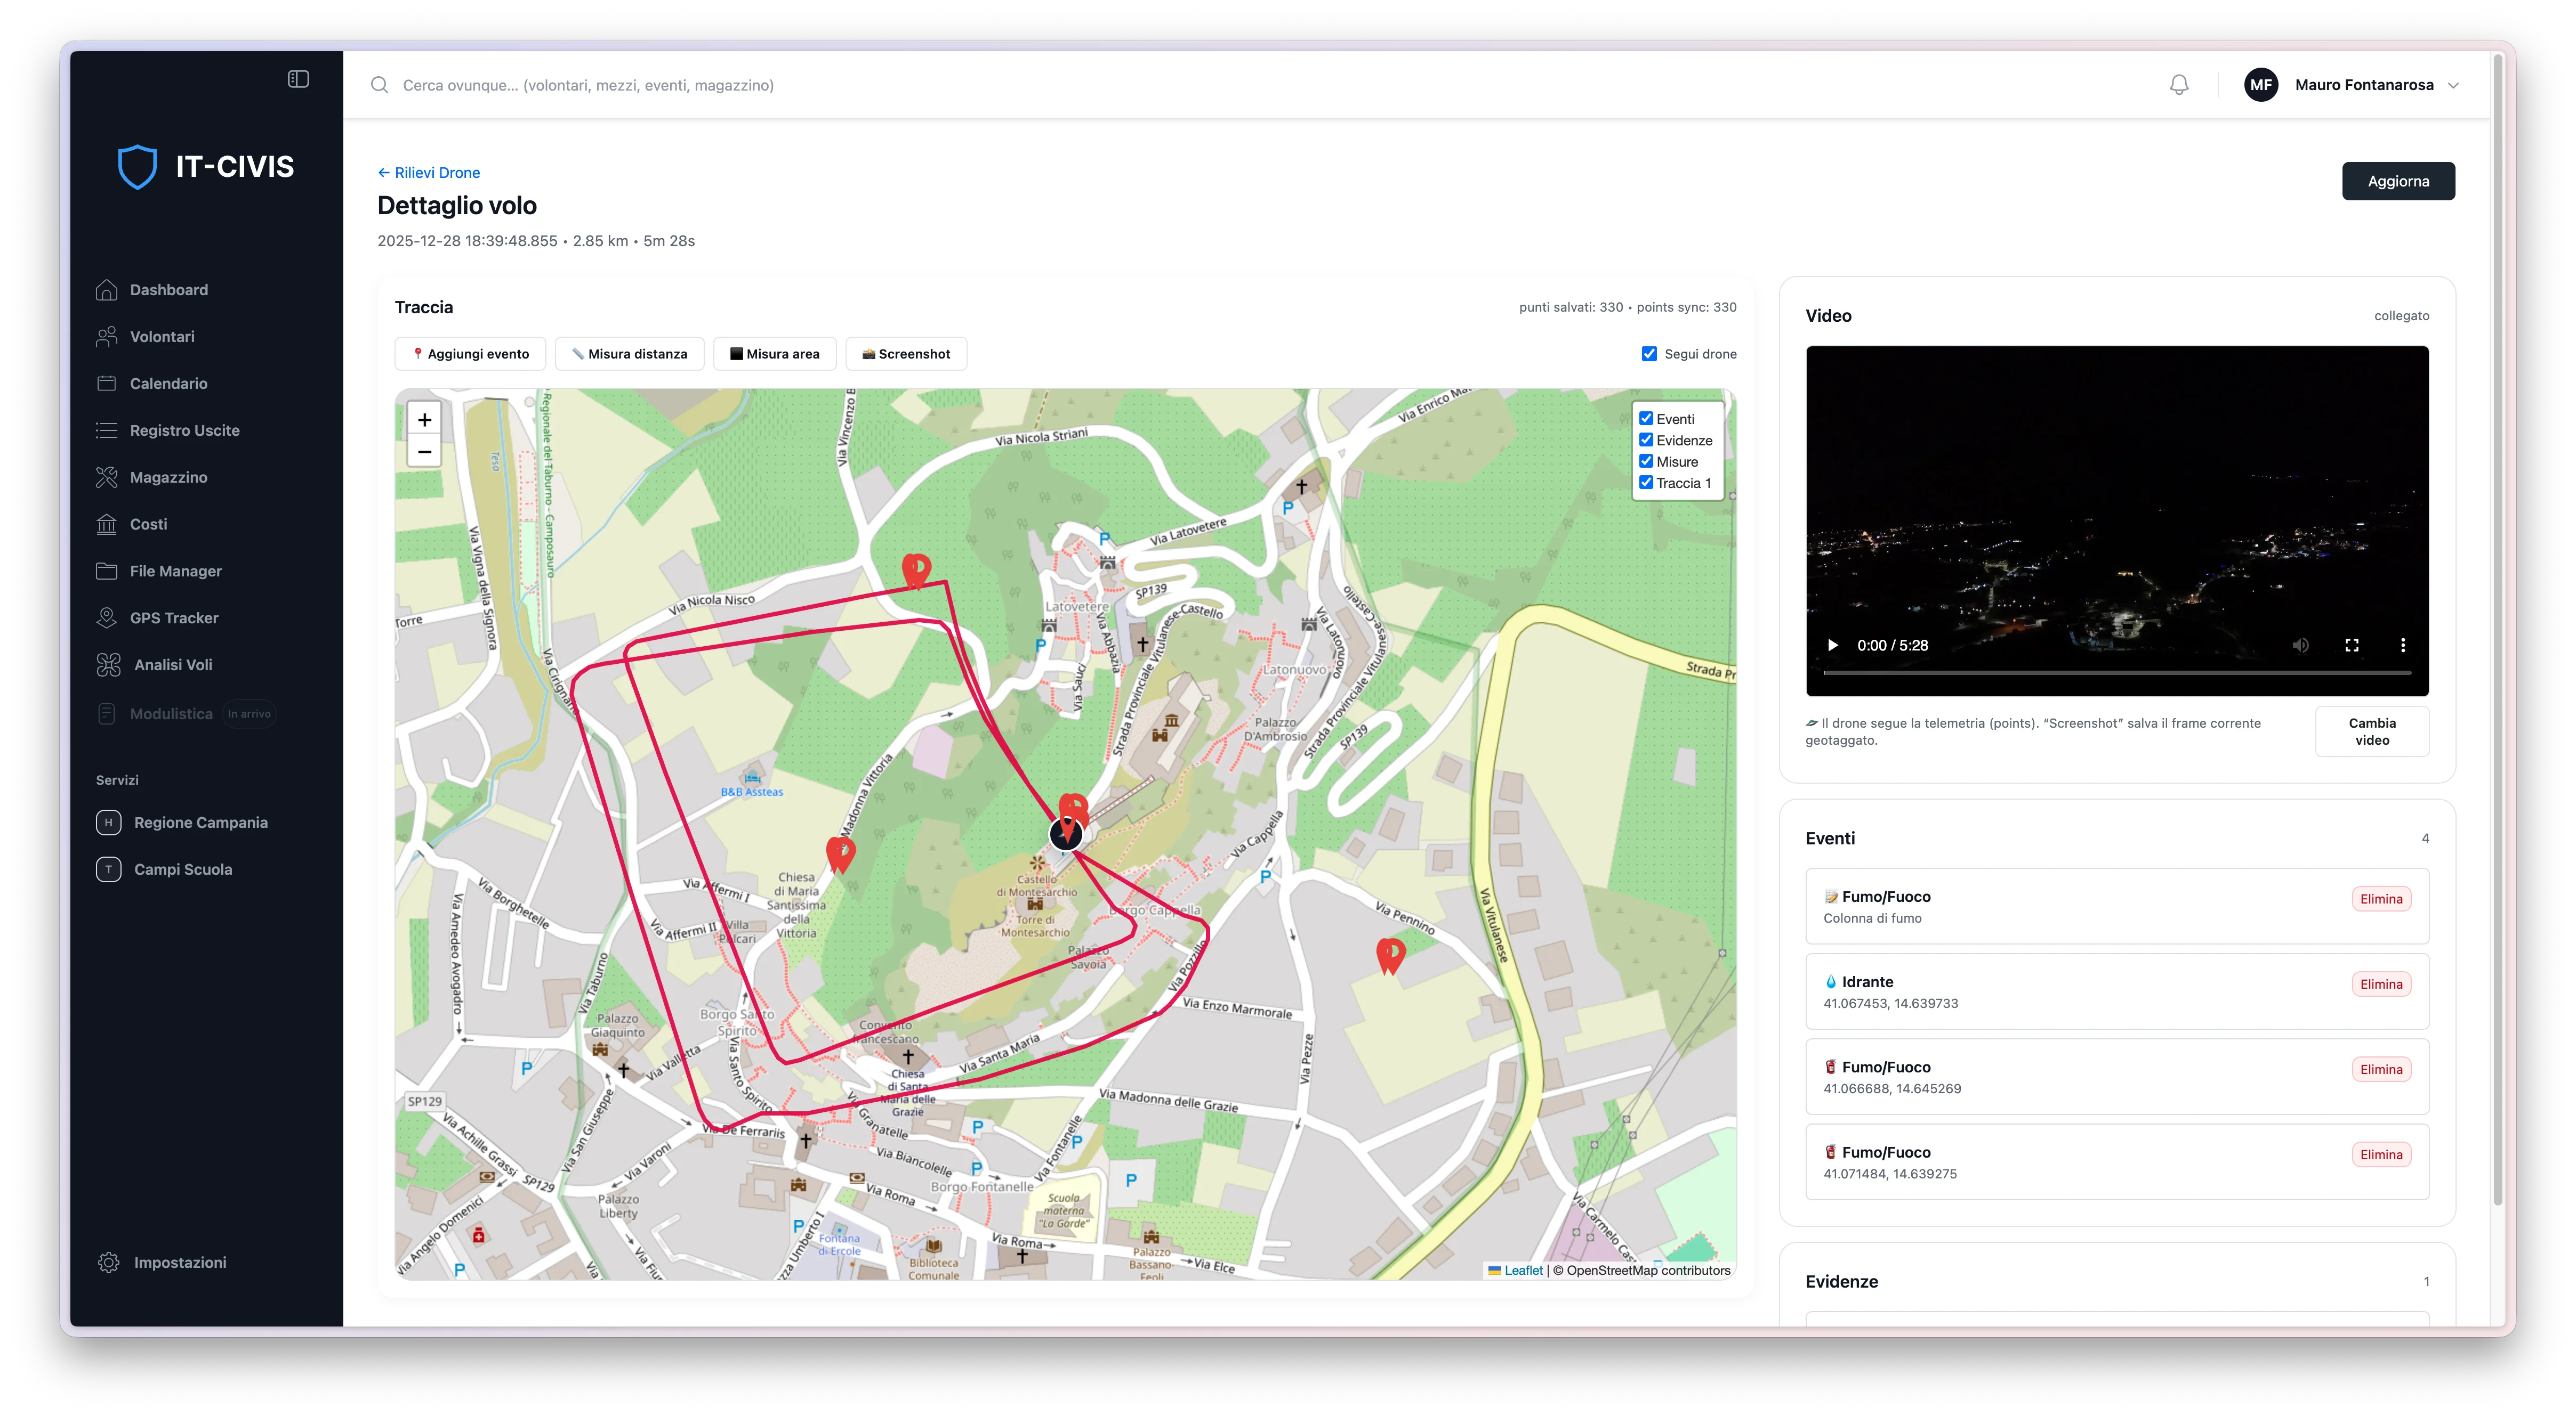Click the Calendario calendar icon
The width and height of the screenshot is (2576, 1416).
[107, 384]
